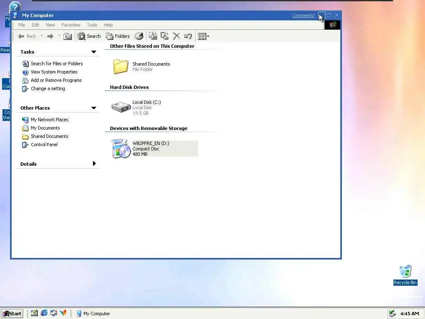Open the Forward history dropdown arrow

tap(59, 36)
